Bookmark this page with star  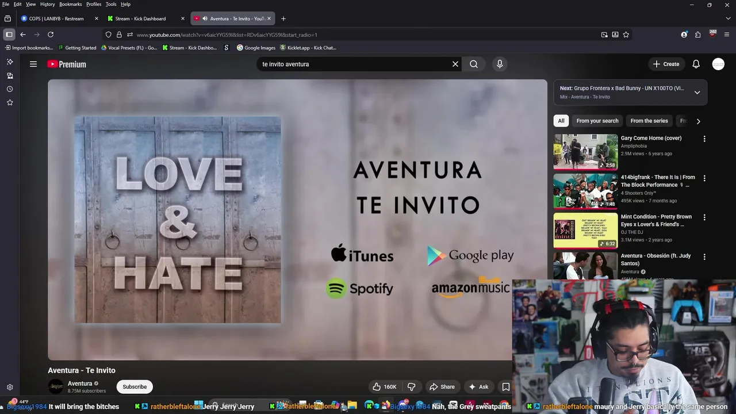pyautogui.click(x=626, y=34)
